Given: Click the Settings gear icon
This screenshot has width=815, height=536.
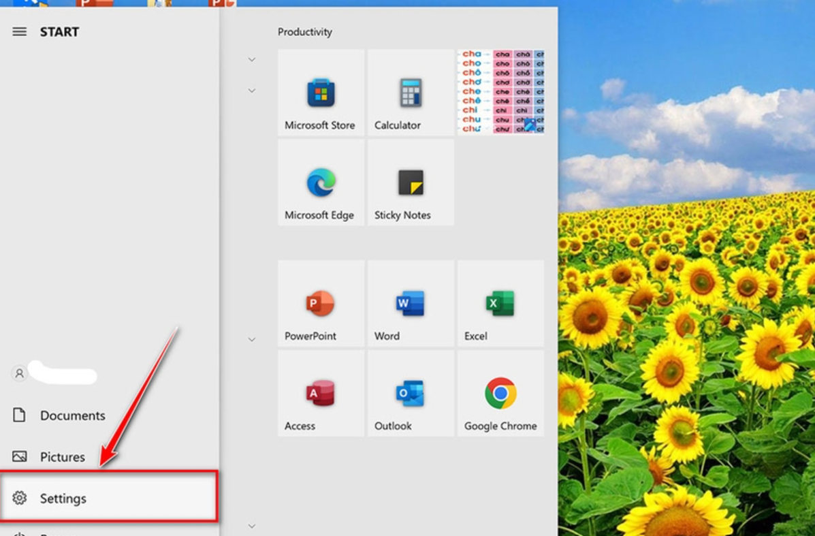Looking at the screenshot, I should coord(19,498).
